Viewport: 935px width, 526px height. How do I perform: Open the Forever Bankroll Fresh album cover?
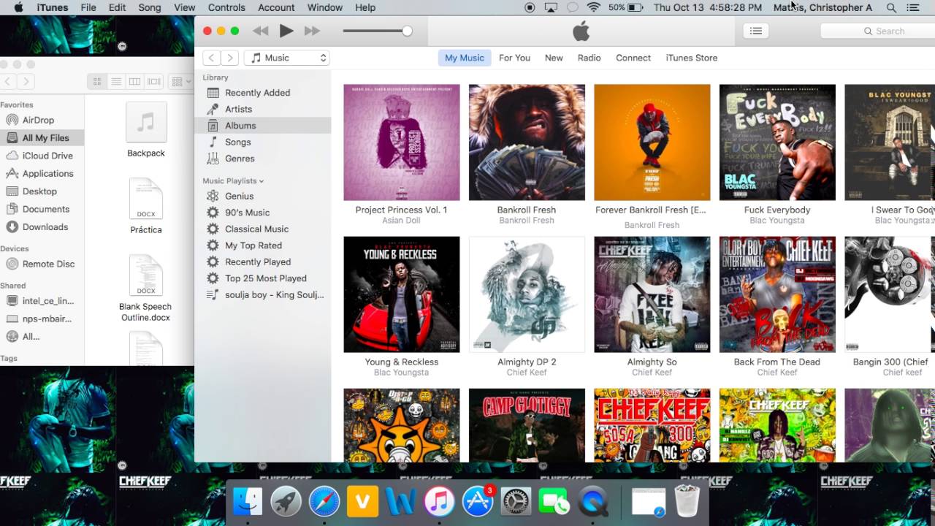(652, 142)
